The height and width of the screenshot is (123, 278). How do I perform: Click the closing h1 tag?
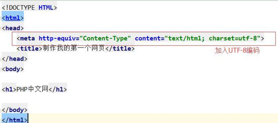click(58, 90)
